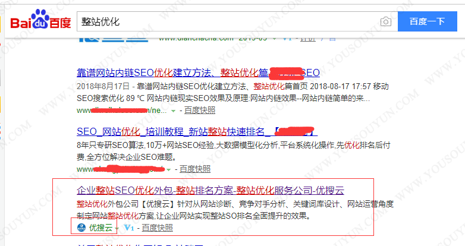Screen dimensions: 465x246
Task: Open 百度快照 for the SEO培训教程 result
Action: point(195,169)
